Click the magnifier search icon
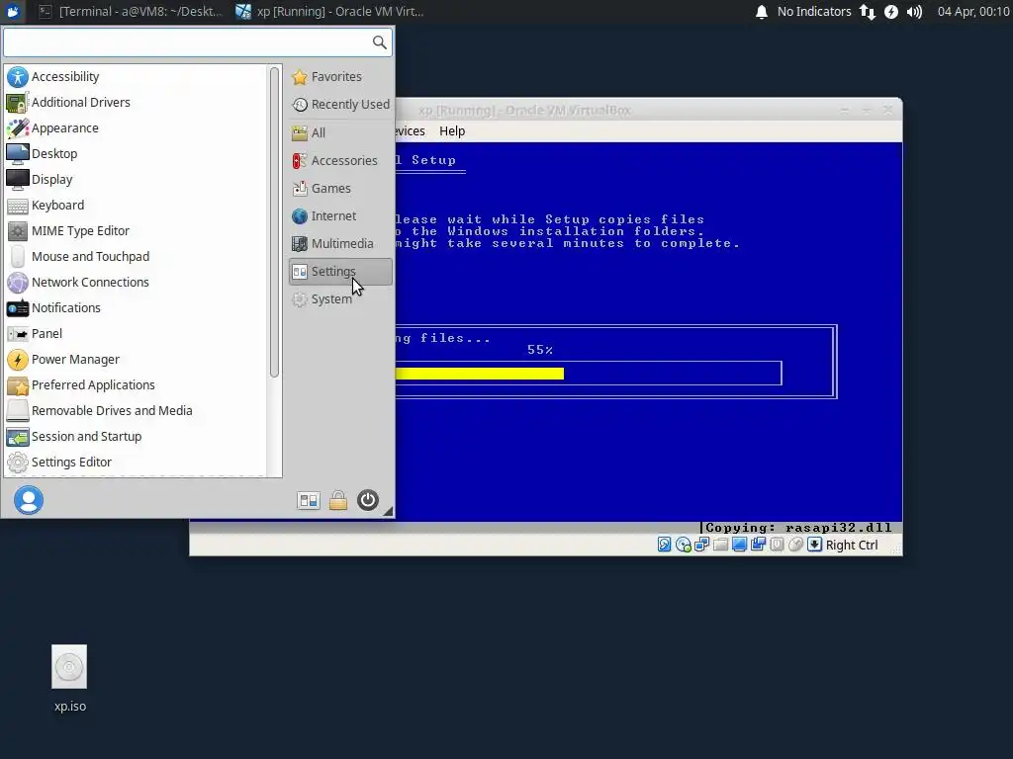The width and height of the screenshot is (1013, 759). click(379, 42)
